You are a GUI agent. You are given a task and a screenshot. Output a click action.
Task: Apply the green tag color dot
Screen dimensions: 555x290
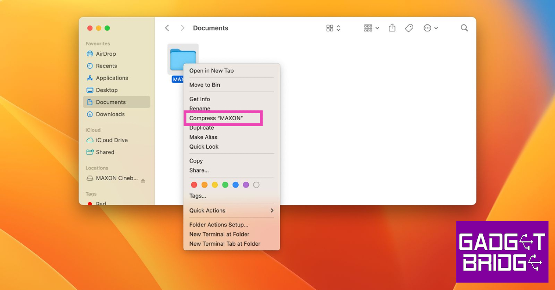click(225, 185)
